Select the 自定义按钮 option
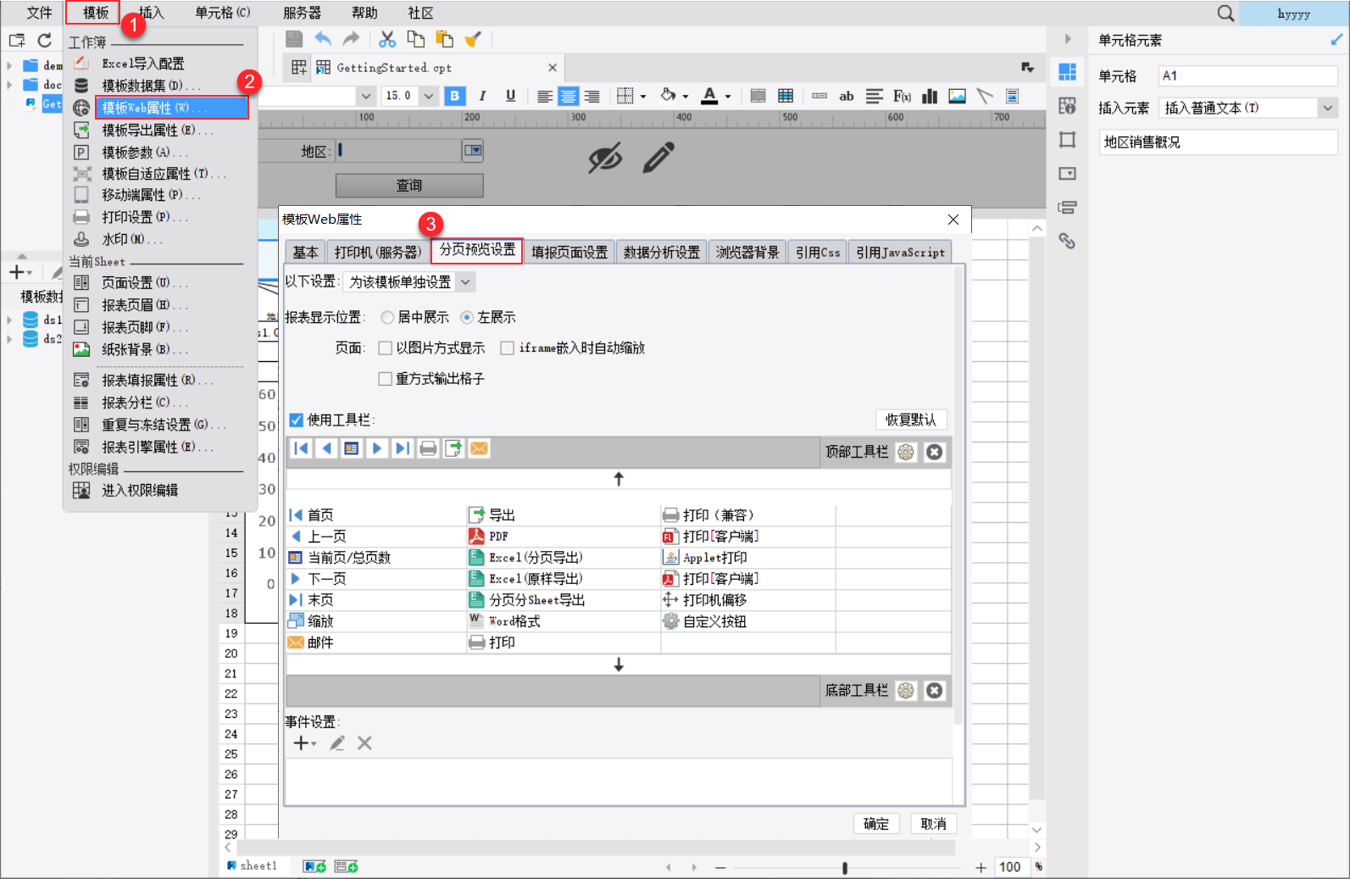This screenshot has height=879, width=1350. 705,621
